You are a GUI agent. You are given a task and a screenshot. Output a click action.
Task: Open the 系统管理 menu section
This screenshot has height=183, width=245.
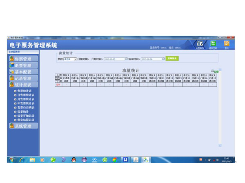(x=23, y=126)
